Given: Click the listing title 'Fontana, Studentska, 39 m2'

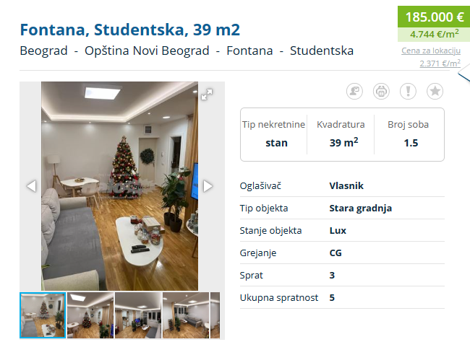Looking at the screenshot, I should click(130, 30).
